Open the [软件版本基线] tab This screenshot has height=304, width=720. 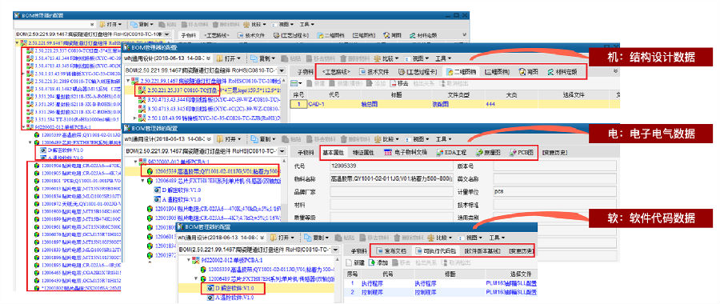point(482,251)
